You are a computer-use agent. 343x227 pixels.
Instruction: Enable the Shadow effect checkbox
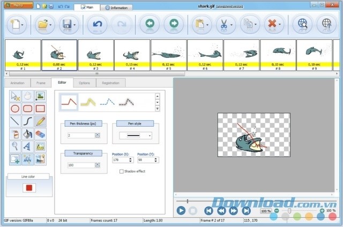click(x=122, y=171)
